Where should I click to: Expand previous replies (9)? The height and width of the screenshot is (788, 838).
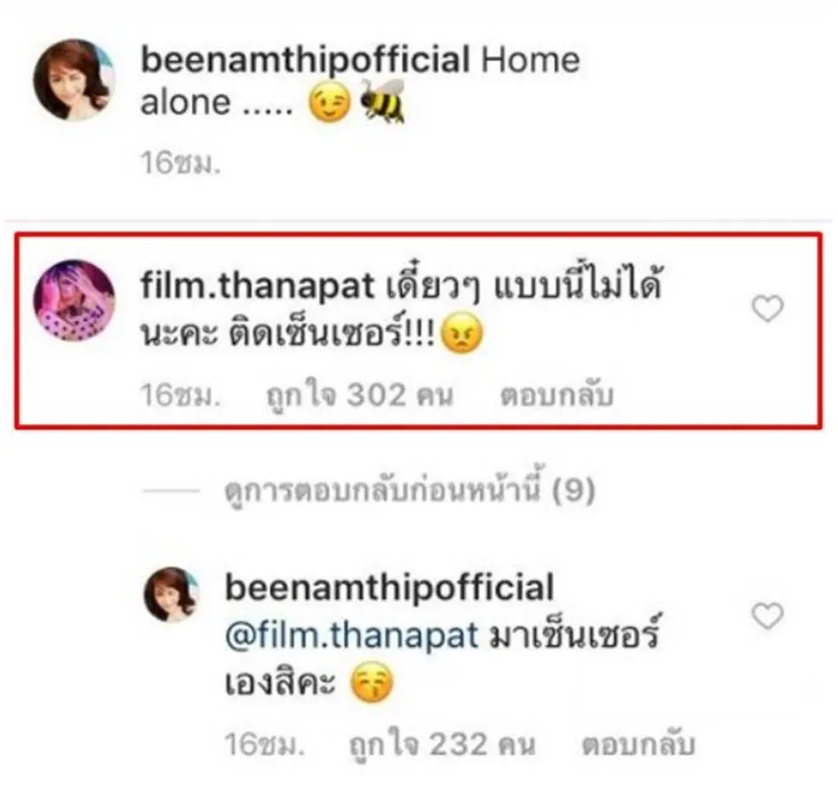(410, 489)
